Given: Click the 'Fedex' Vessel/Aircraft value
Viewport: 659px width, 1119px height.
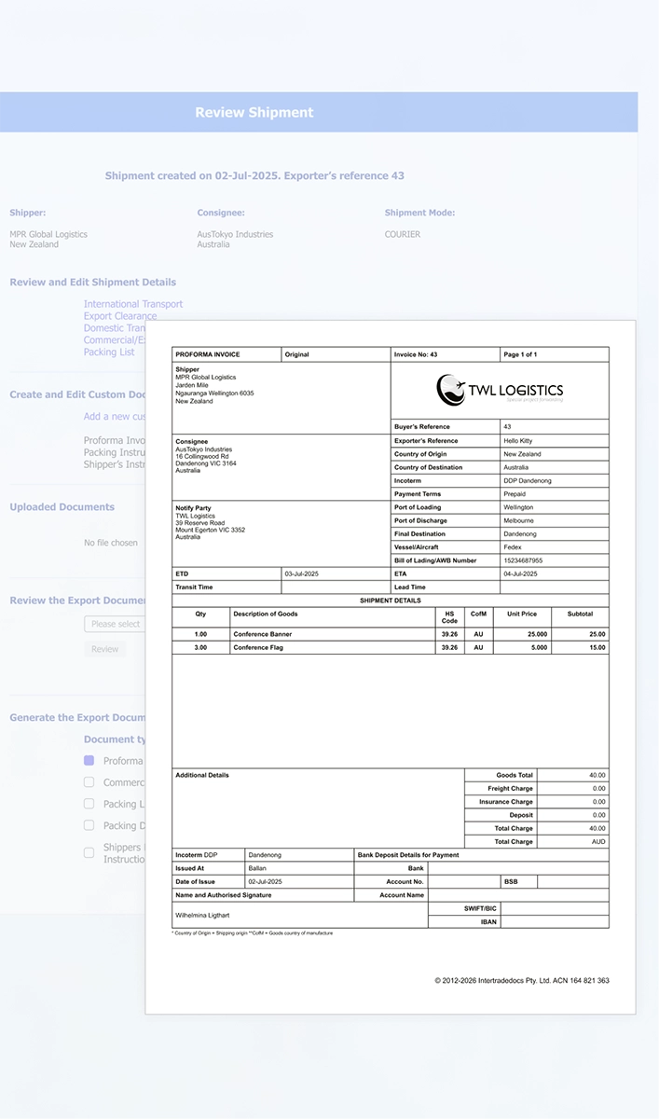Looking at the screenshot, I should 513,547.
